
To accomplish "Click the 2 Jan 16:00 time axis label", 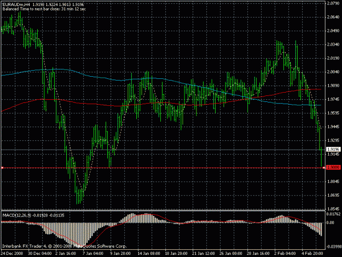I will coord(66,254).
